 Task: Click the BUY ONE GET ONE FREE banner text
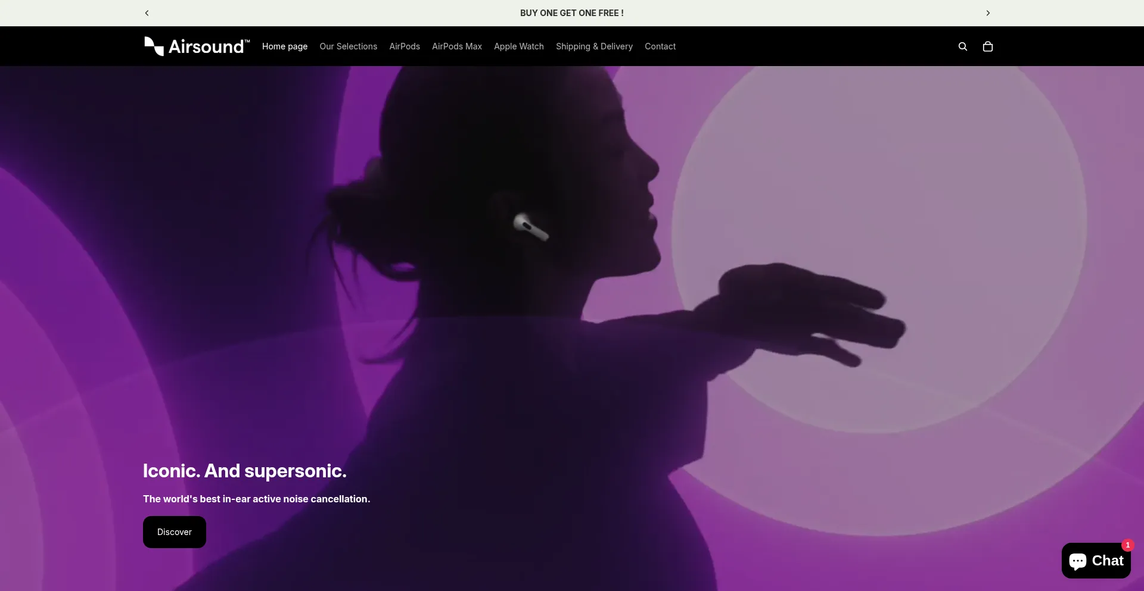[571, 12]
